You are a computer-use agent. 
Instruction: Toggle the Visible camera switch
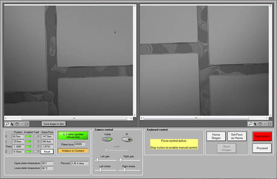pos(108,139)
